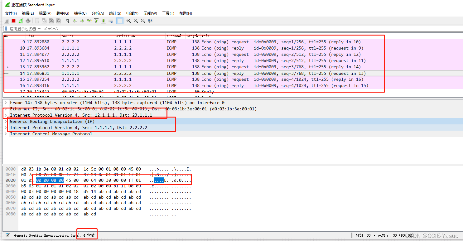Click the save capture file icon
Image resolution: width=463 pixels, height=241 pixels.
point(44,21)
